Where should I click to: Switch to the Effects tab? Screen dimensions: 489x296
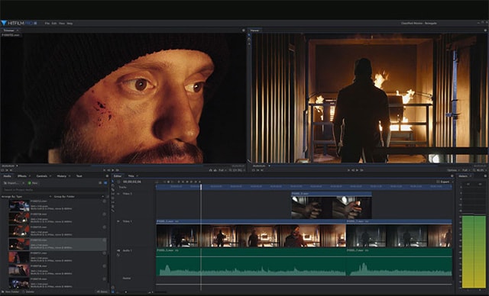coord(22,176)
